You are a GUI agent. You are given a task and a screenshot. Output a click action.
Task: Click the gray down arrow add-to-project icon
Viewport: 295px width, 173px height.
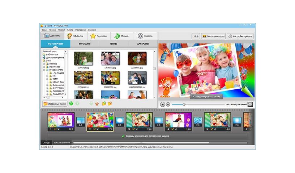pyautogui.click(x=91, y=103)
